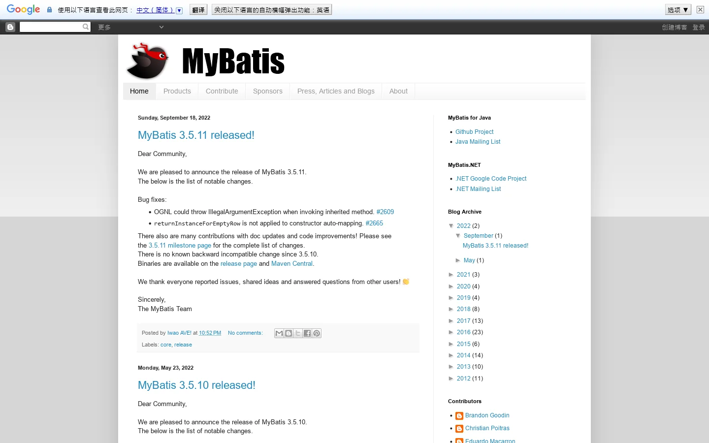Open Christian Poitras contributor profile
The height and width of the screenshot is (443, 709).
point(487,428)
